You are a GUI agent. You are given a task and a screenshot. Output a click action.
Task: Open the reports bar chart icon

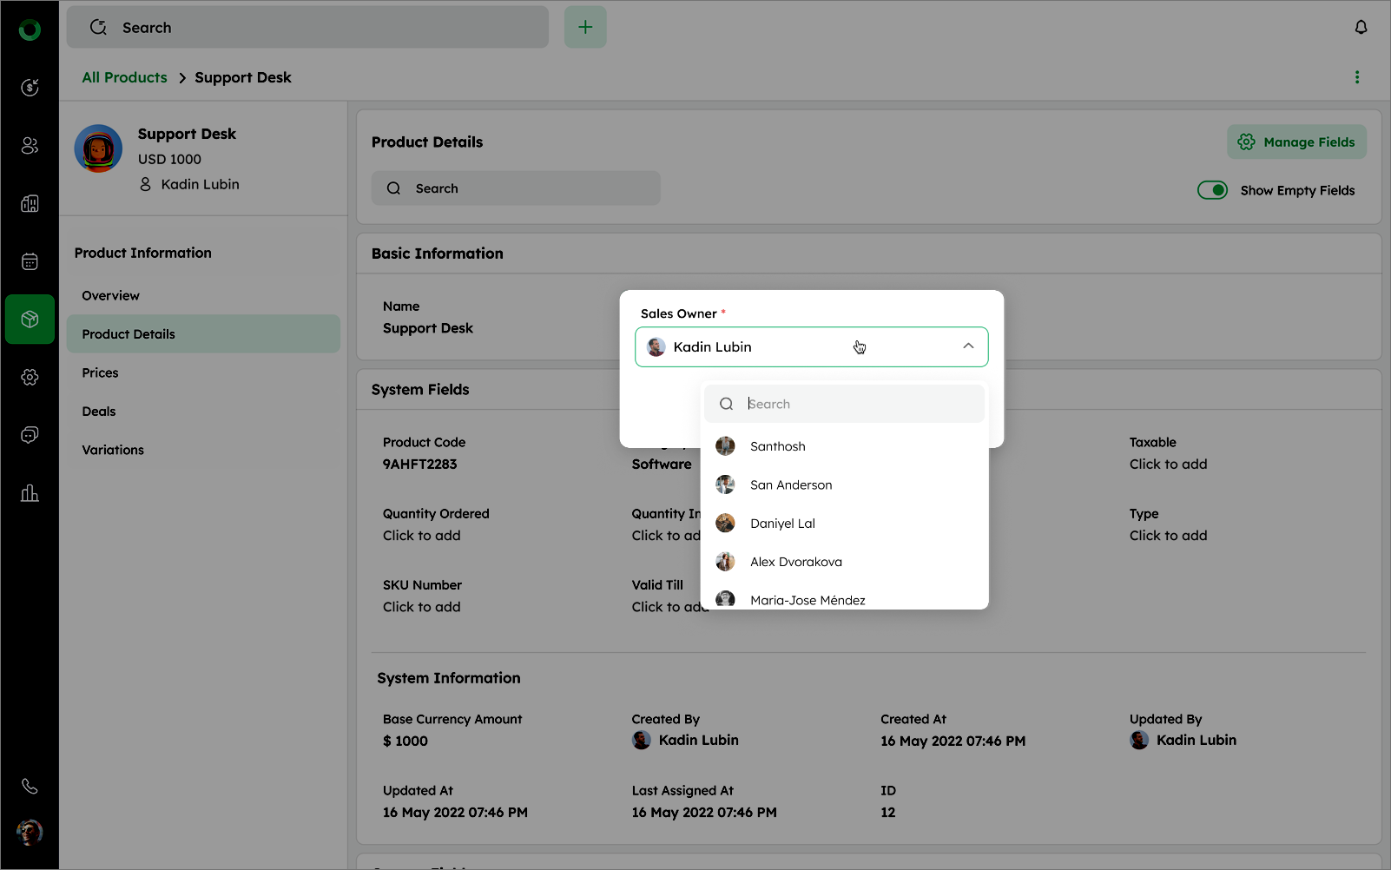pyautogui.click(x=30, y=493)
